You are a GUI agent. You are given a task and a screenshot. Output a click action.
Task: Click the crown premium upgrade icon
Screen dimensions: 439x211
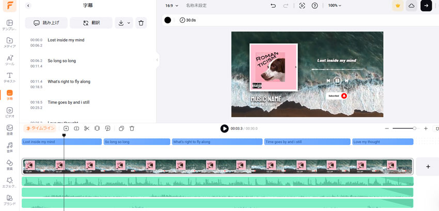point(398,6)
